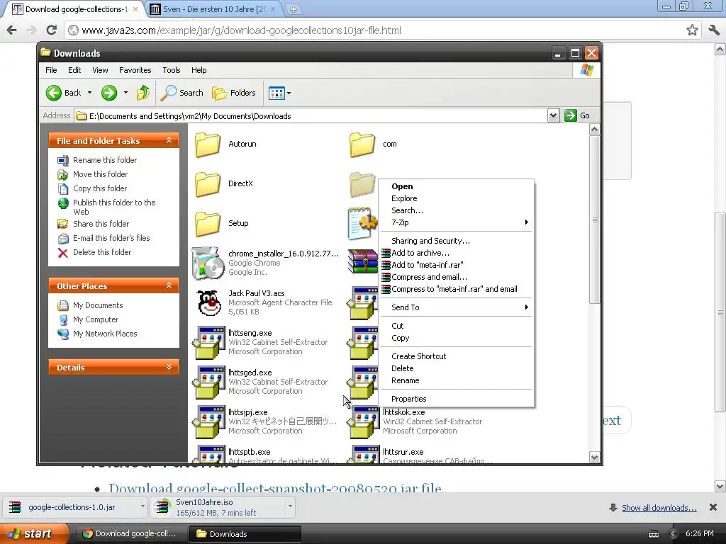This screenshot has height=544, width=726.
Task: Click Chrome taskbar button Download google-coll...
Action: [x=131, y=534]
